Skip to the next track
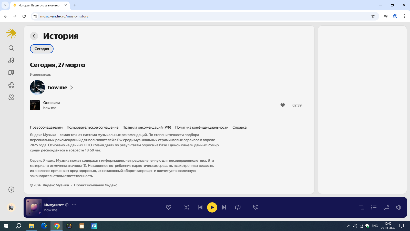The height and width of the screenshot is (231, 410). tap(224, 207)
